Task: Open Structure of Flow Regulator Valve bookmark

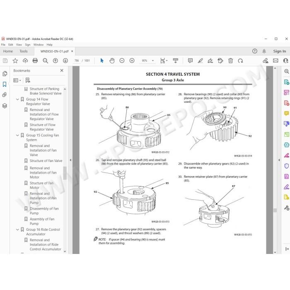Action: [x=43, y=127]
